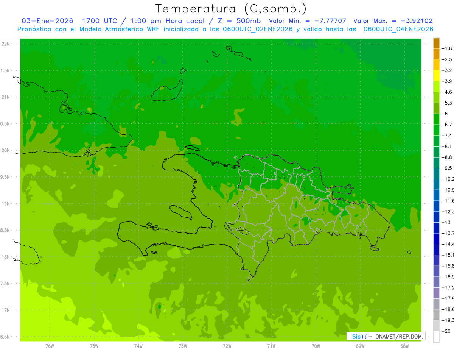This screenshot has width=454, height=351.
Task: Click the 'Valor Min. = -7.77707' readout
Action: [x=307, y=21]
